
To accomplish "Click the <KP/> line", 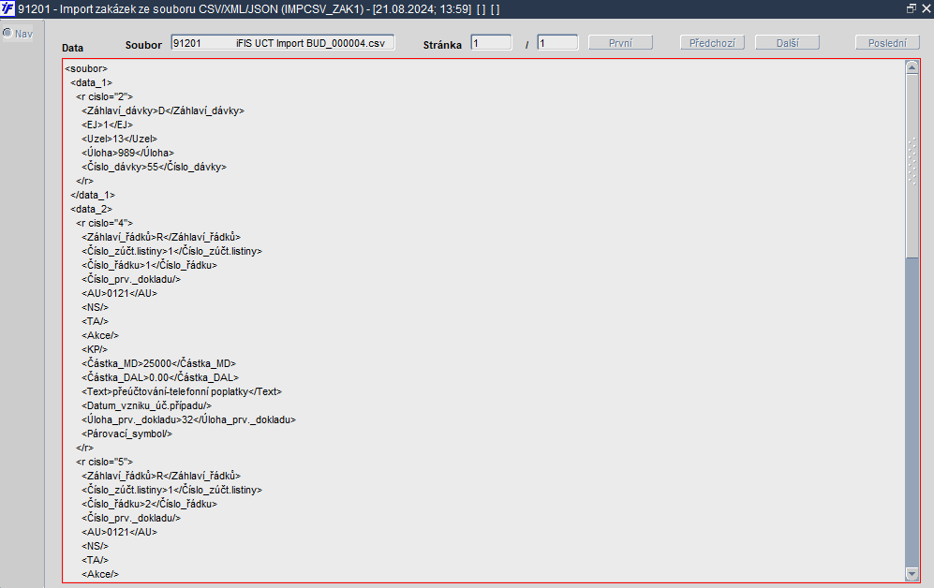I will 95,349.
